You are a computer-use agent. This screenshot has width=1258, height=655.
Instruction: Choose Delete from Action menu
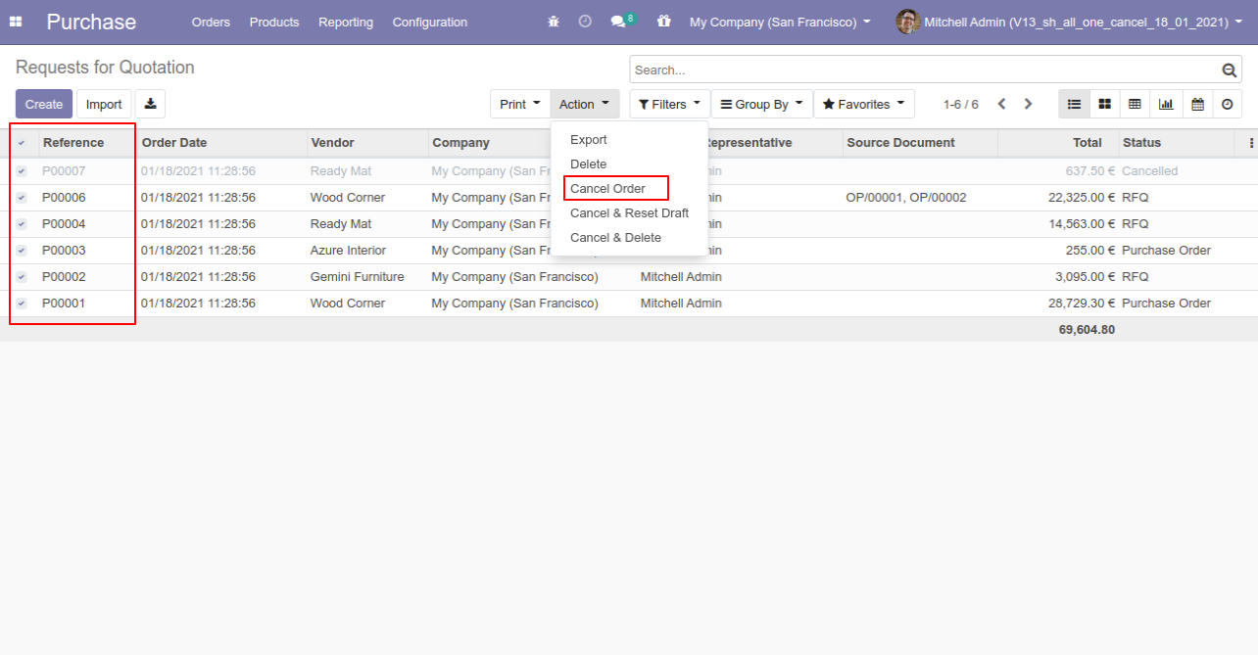pos(629,164)
